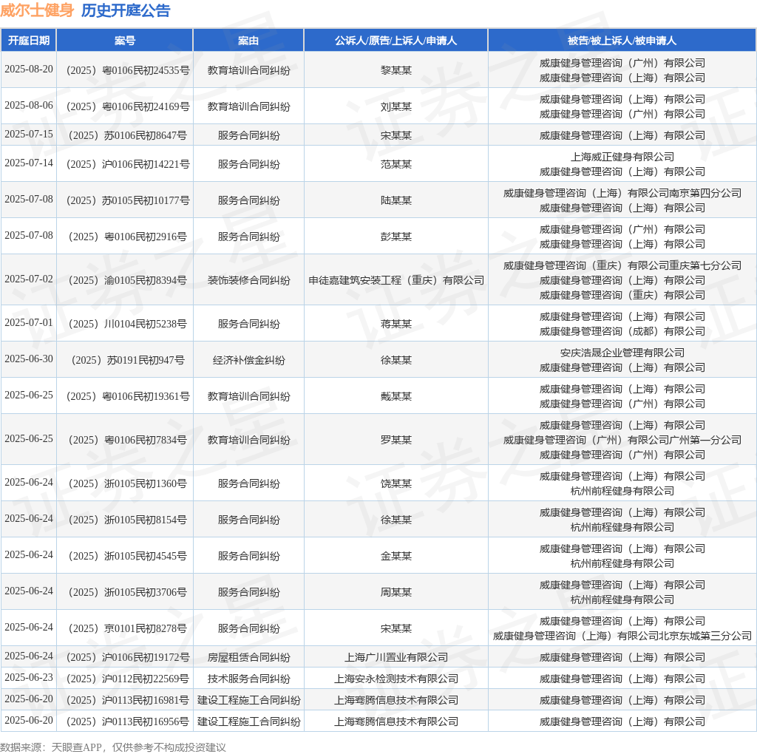Click the 历史开庭公告 heading
The width and height of the screenshot is (757, 754).
pos(126,10)
